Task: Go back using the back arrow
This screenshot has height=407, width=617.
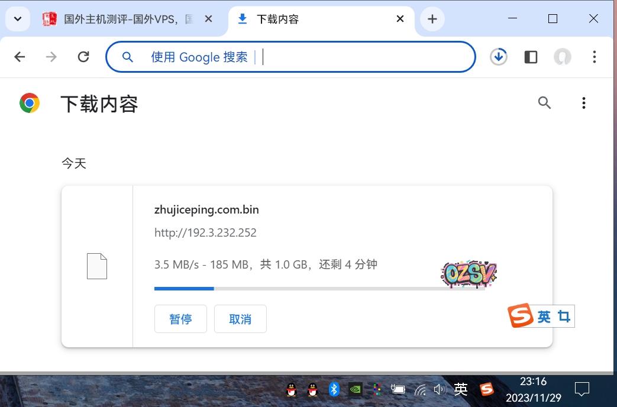Action: 20,57
